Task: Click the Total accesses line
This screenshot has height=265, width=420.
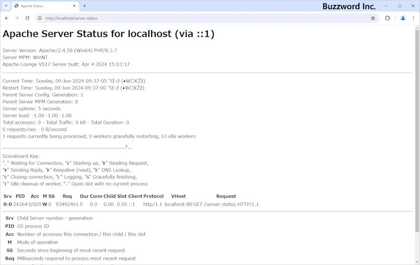Action: click(66, 123)
